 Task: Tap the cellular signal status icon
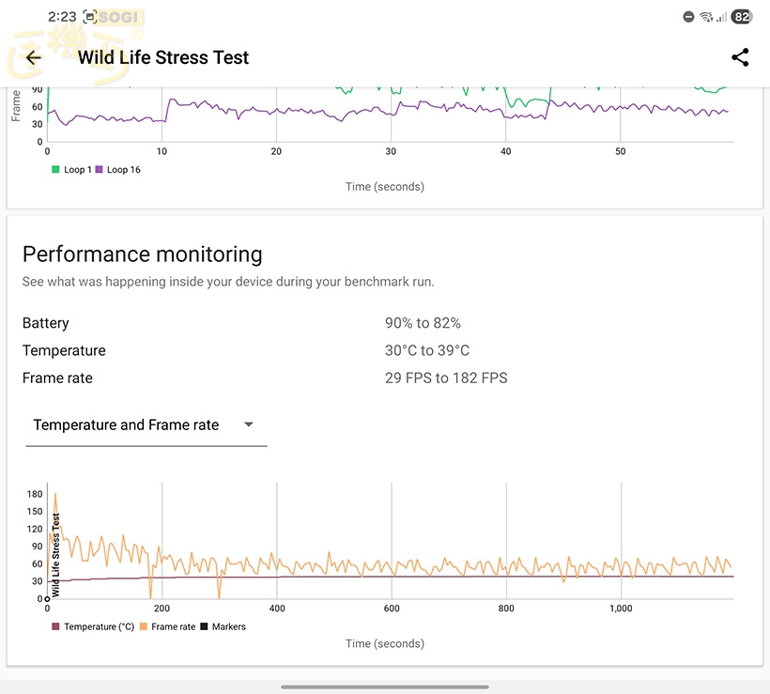click(x=721, y=17)
